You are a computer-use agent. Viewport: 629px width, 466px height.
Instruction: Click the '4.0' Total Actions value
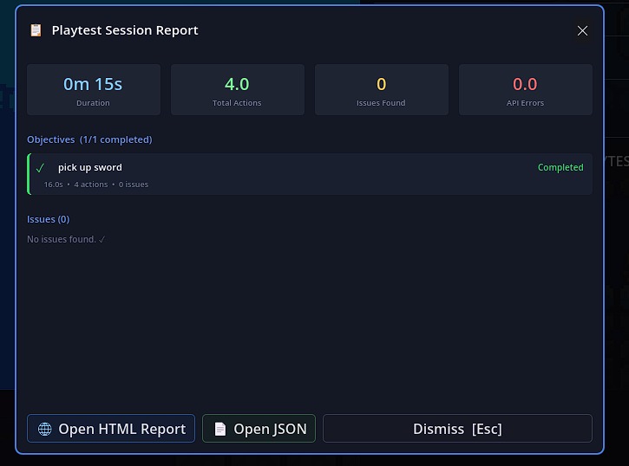[237, 84]
